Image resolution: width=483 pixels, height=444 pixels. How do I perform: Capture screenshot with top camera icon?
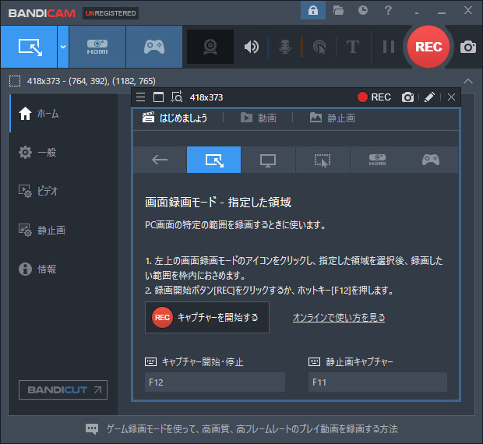click(468, 47)
